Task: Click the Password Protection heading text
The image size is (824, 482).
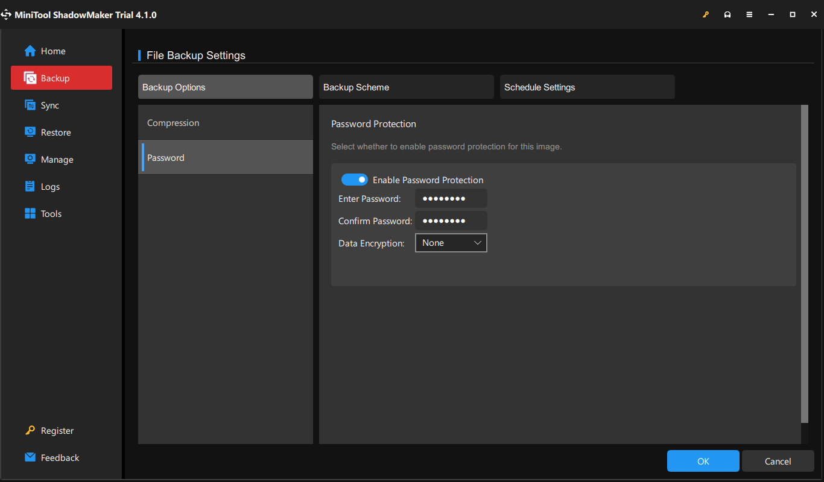Action: pos(374,124)
